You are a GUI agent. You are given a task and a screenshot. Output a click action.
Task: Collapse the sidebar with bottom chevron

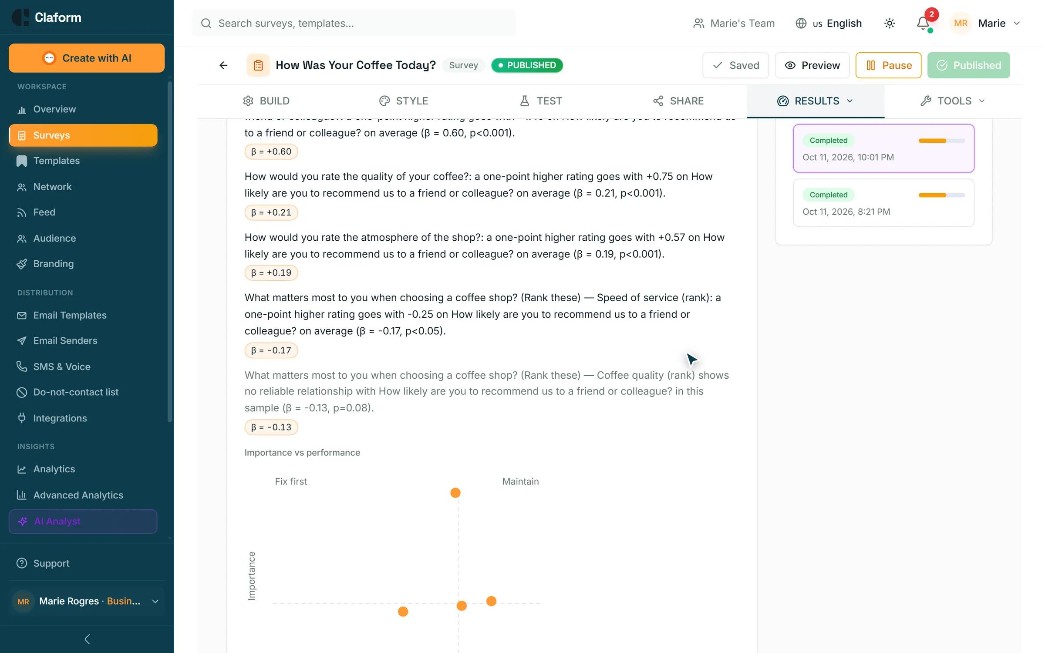pos(87,639)
